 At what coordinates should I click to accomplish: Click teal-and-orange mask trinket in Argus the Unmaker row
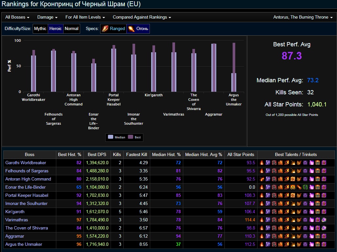coord(318,244)
